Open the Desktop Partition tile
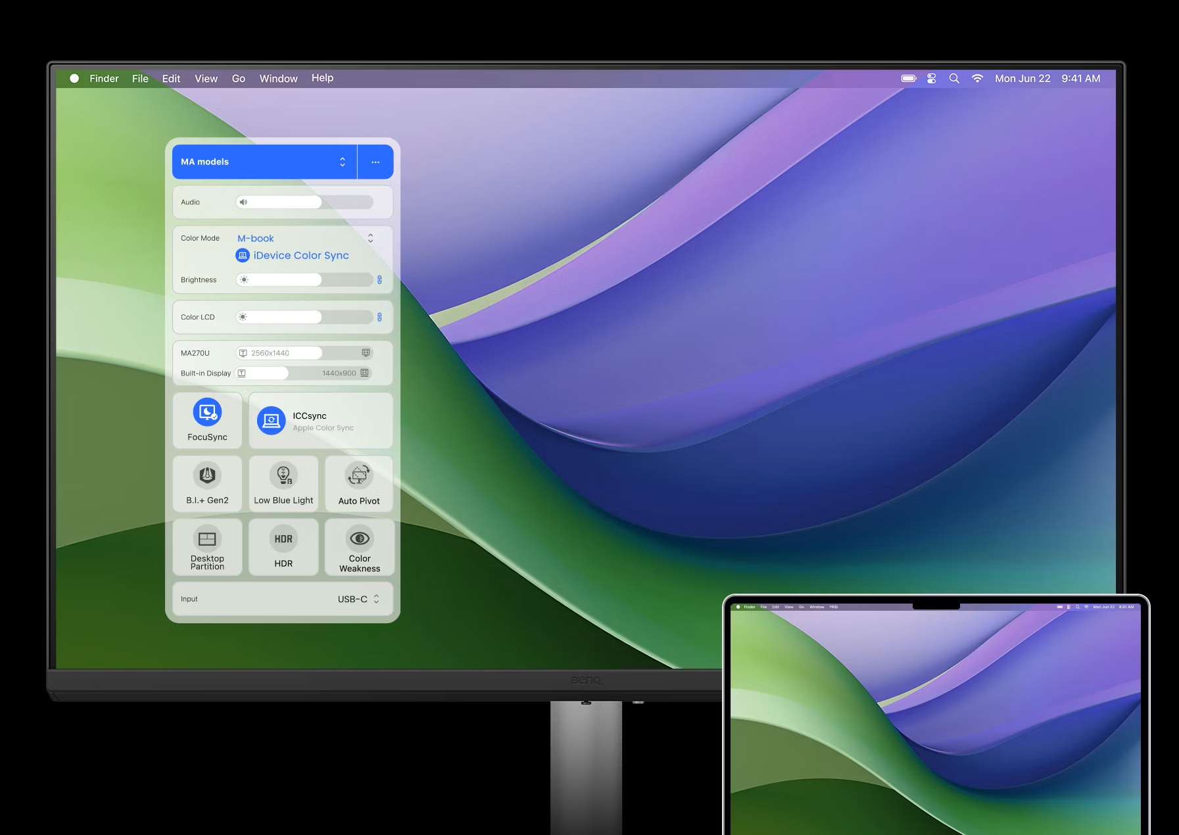1179x835 pixels. pyautogui.click(x=207, y=547)
